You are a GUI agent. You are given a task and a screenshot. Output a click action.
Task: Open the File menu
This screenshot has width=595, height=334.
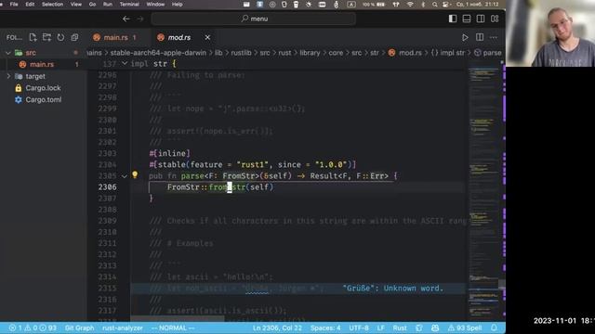pyautogui.click(x=14, y=4)
